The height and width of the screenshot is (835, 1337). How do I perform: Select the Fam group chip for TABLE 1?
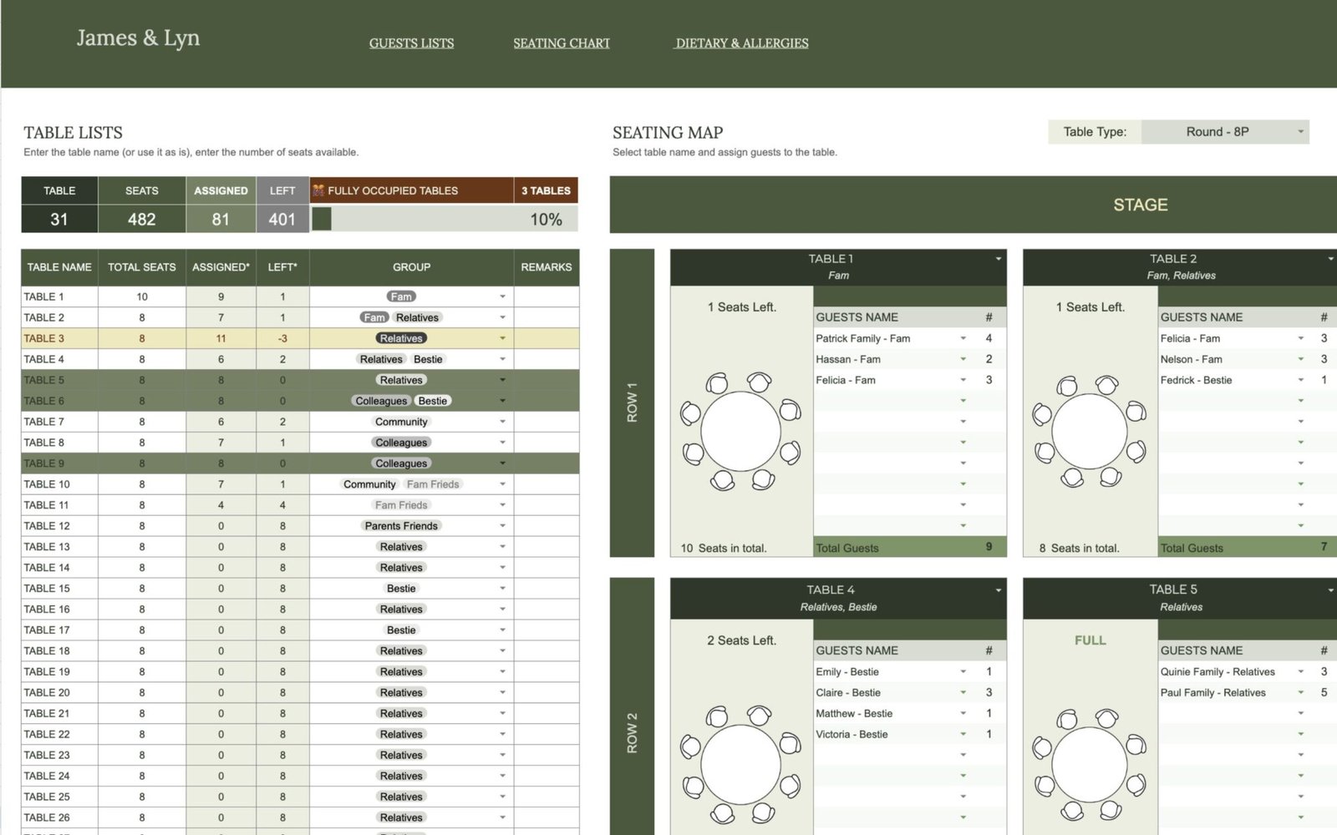click(x=401, y=296)
